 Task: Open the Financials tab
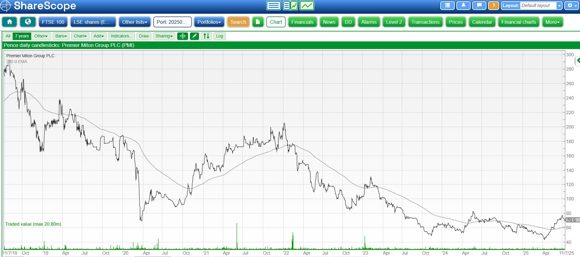[302, 22]
